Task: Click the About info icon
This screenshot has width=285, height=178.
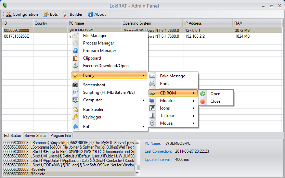Action: click(x=91, y=14)
